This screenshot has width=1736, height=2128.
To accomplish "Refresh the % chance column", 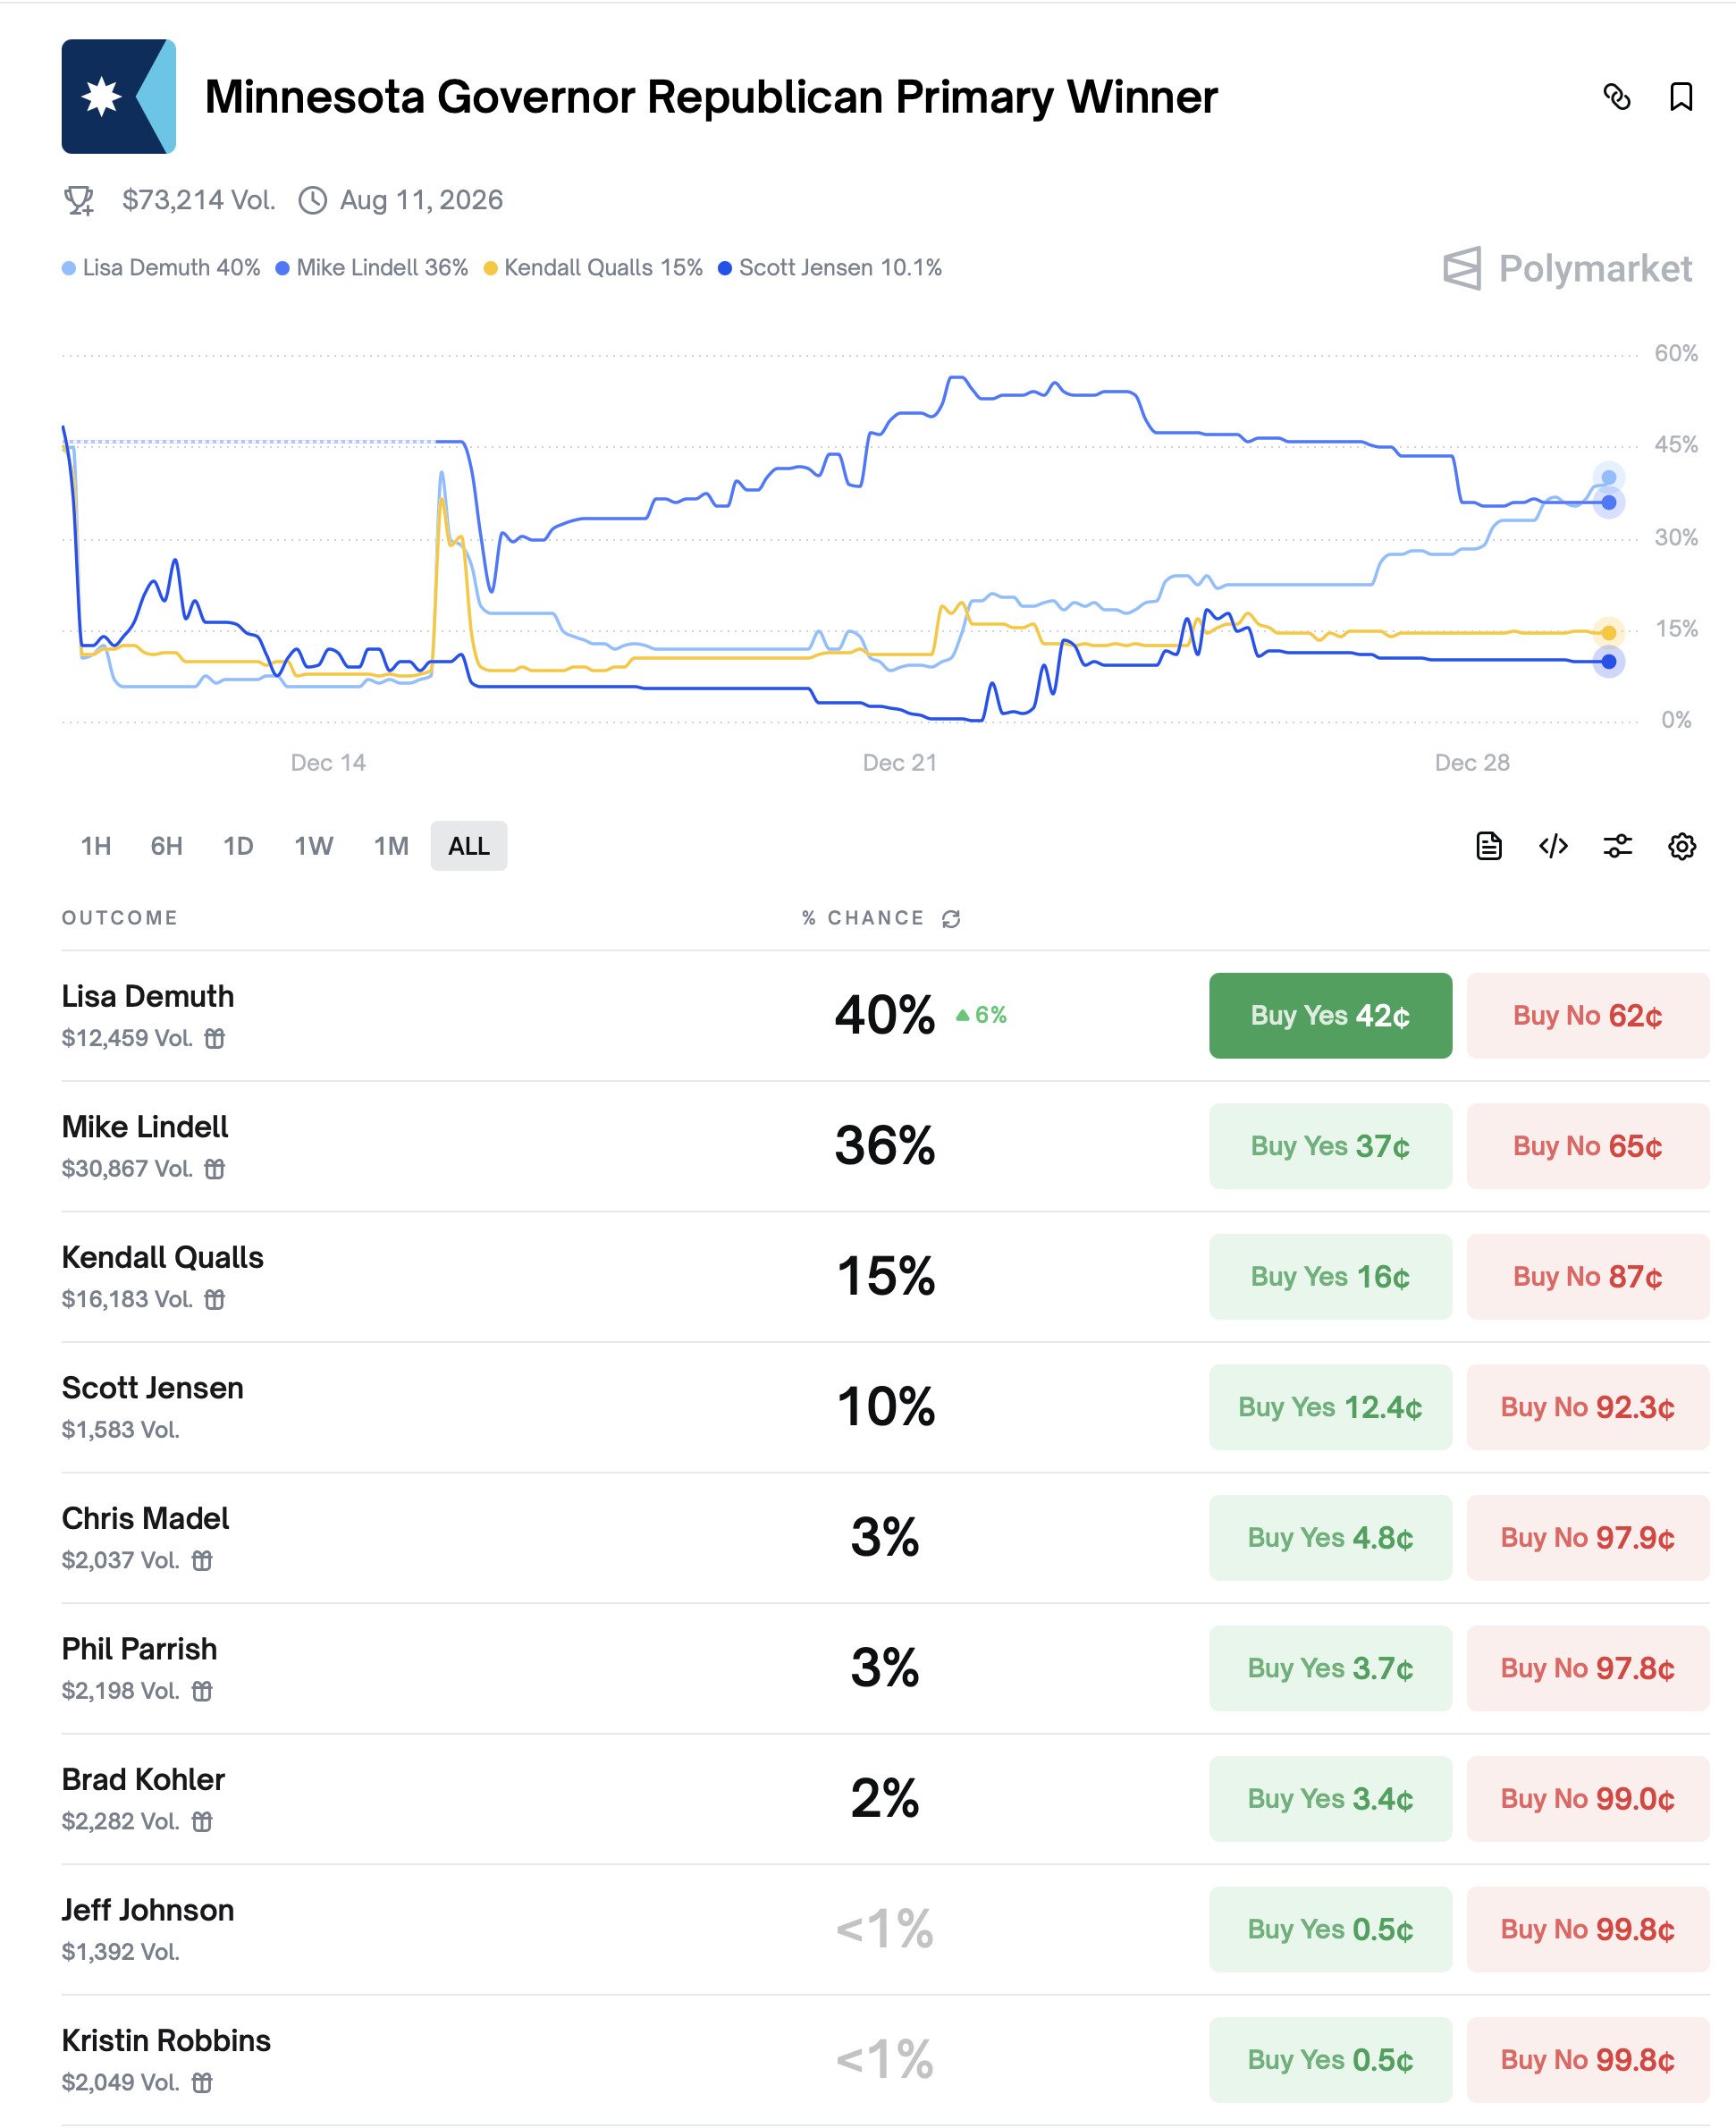I will coord(951,919).
